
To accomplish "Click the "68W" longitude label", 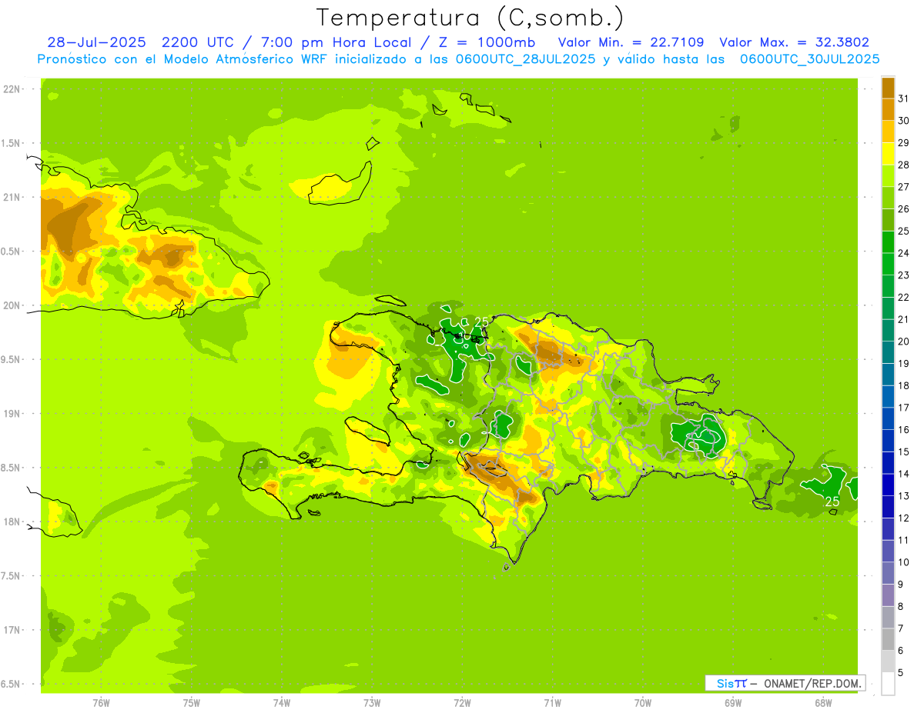I will 823,702.
